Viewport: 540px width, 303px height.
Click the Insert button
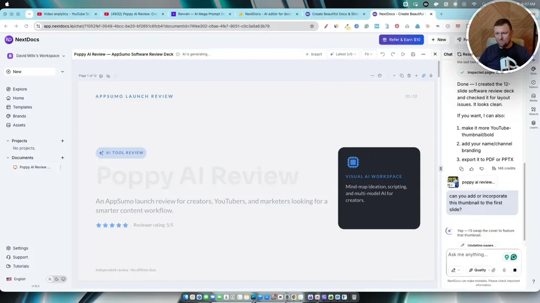point(313,54)
